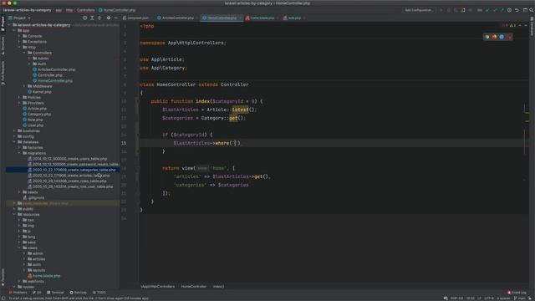Open Category.php in project tree
Viewport: 535px width, 301px height.
39,115
